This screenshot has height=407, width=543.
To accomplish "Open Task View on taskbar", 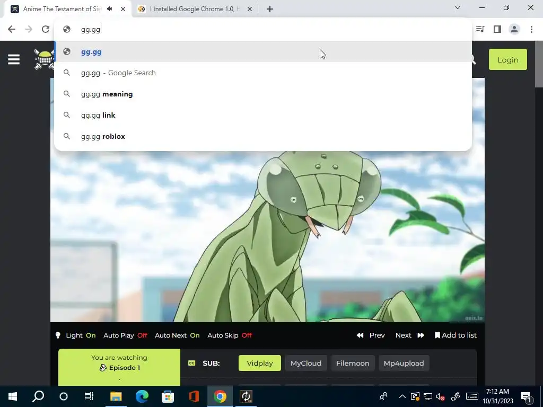I will click(x=89, y=396).
